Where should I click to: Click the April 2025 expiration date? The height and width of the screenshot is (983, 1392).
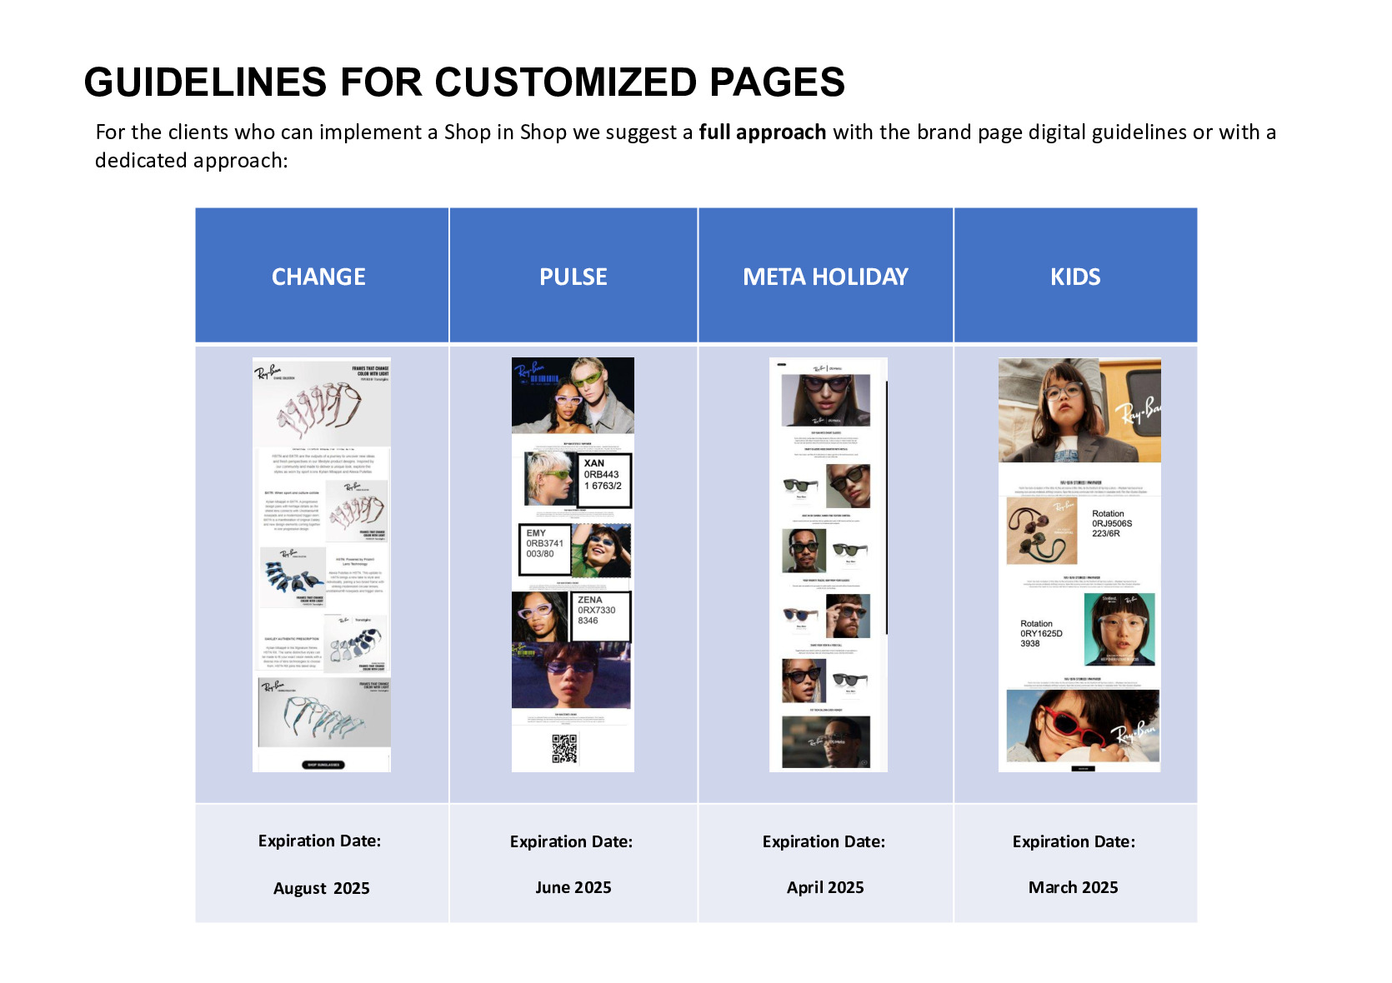[x=825, y=887]
